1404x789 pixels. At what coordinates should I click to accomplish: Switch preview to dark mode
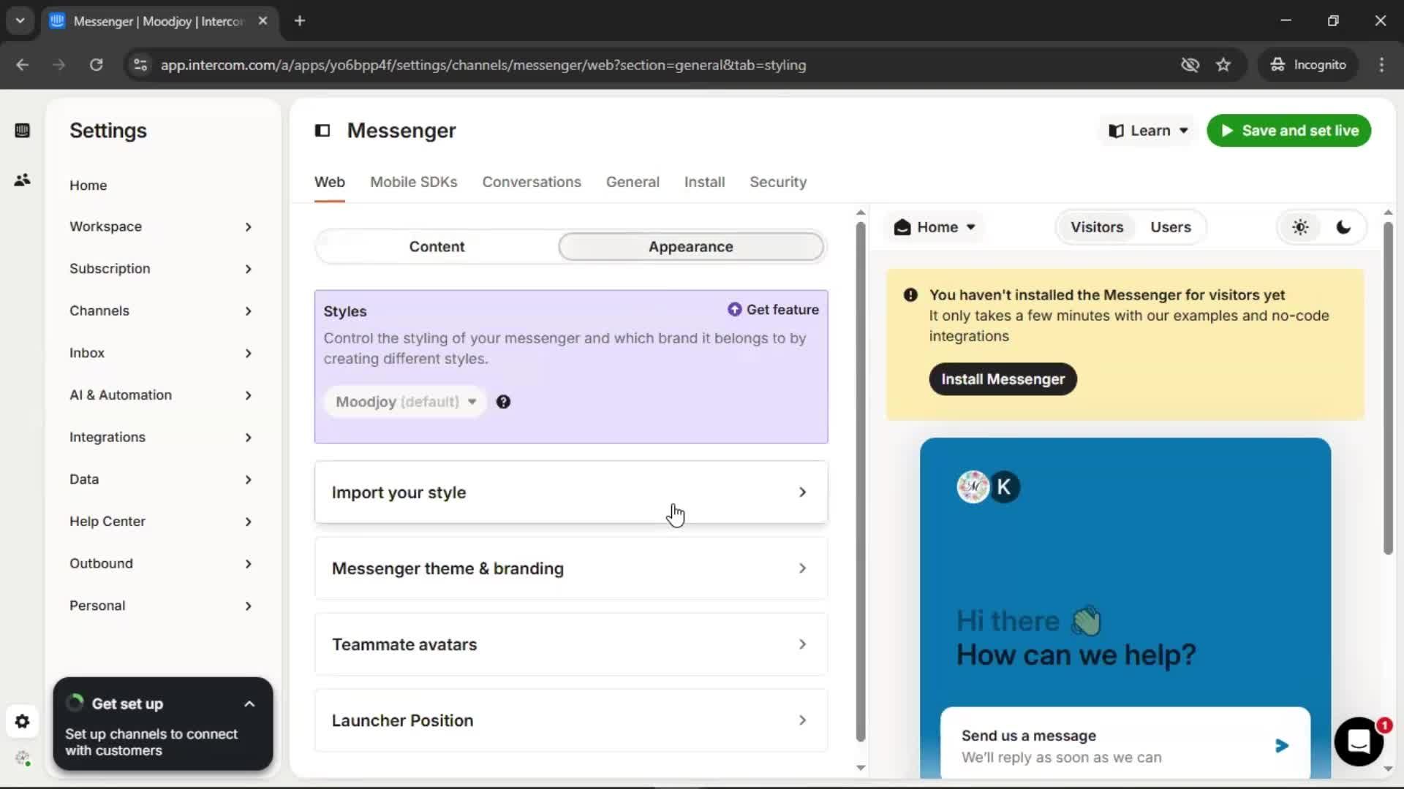(x=1343, y=227)
